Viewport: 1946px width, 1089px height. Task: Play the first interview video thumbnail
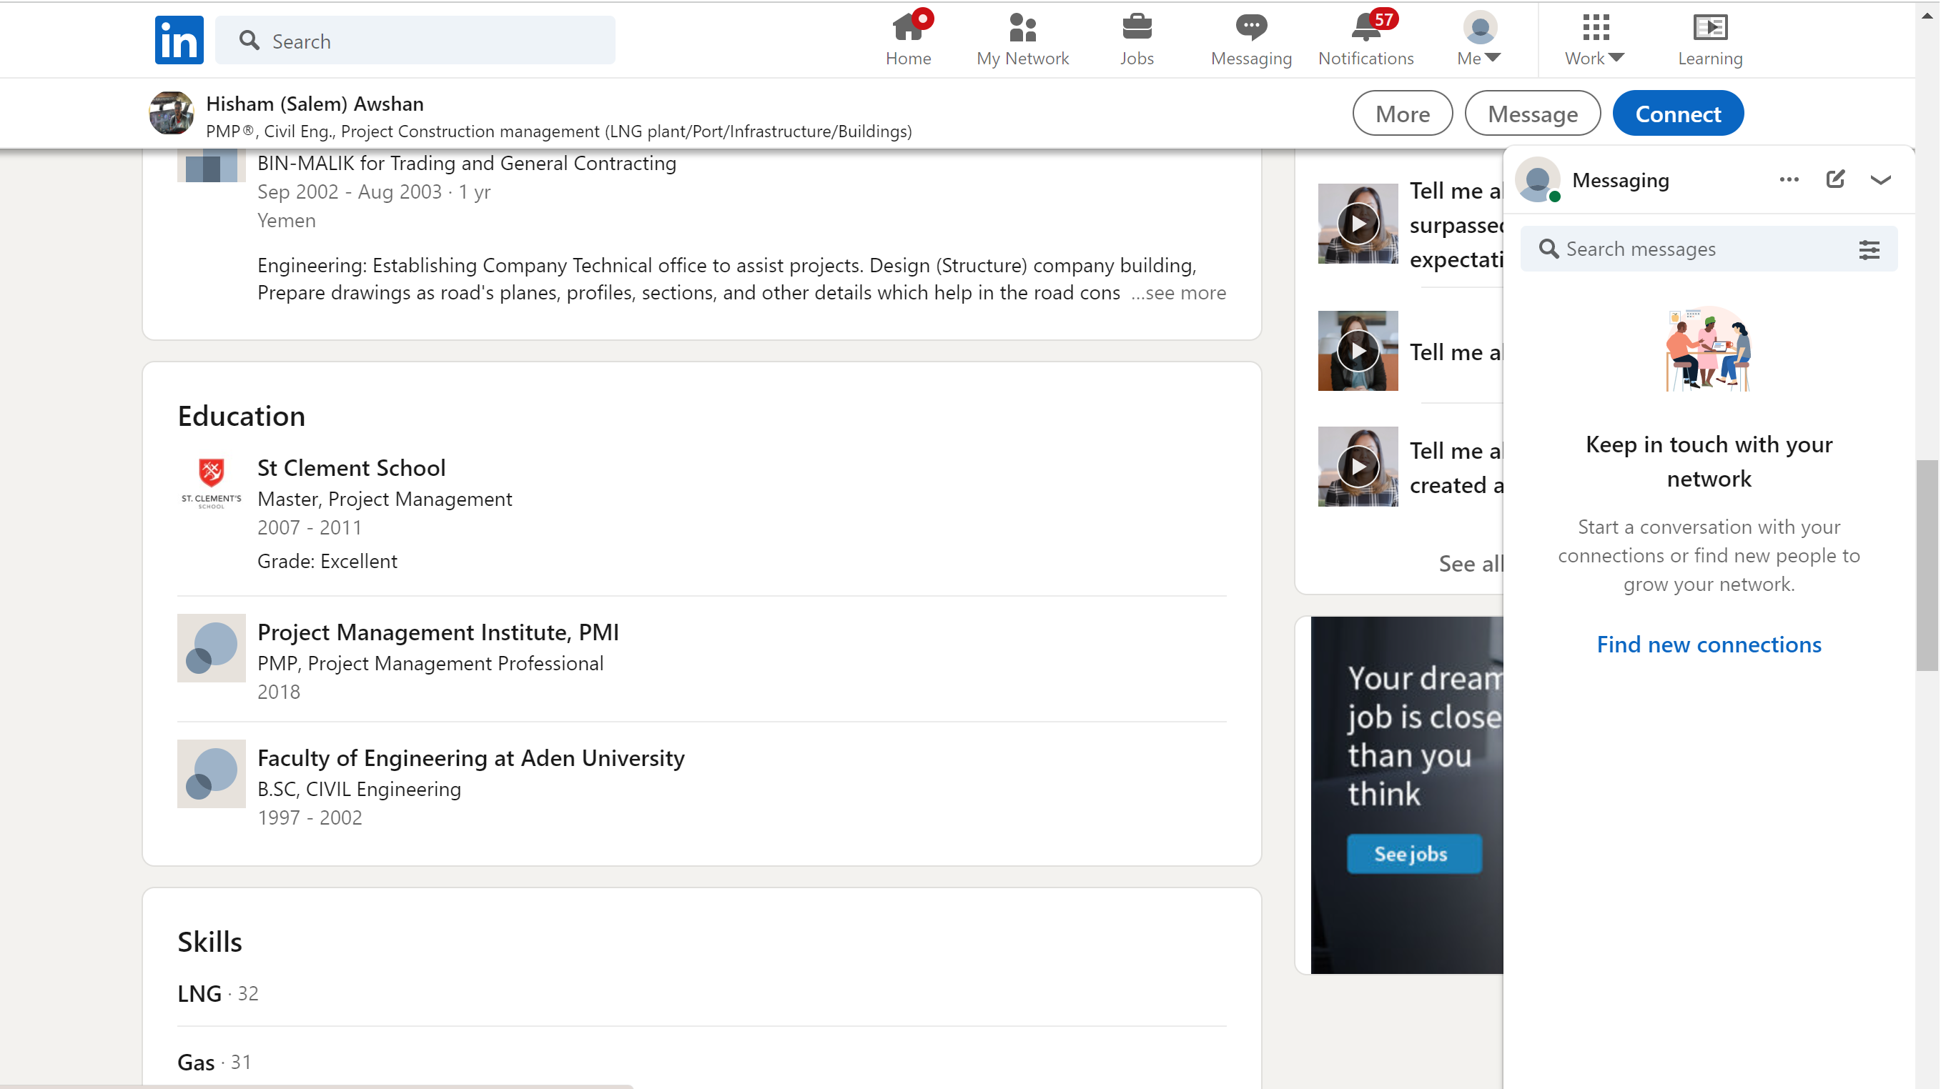pyautogui.click(x=1358, y=224)
